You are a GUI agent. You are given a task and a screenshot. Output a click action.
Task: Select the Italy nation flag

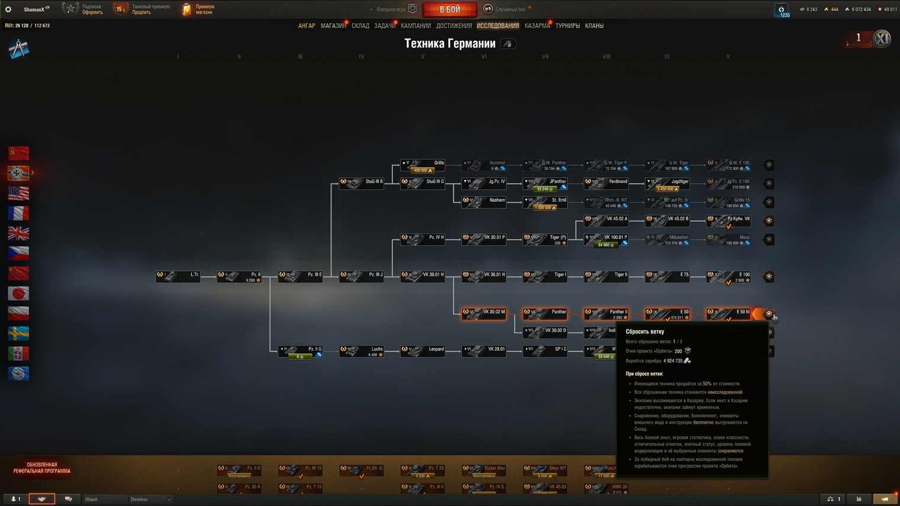click(x=18, y=353)
